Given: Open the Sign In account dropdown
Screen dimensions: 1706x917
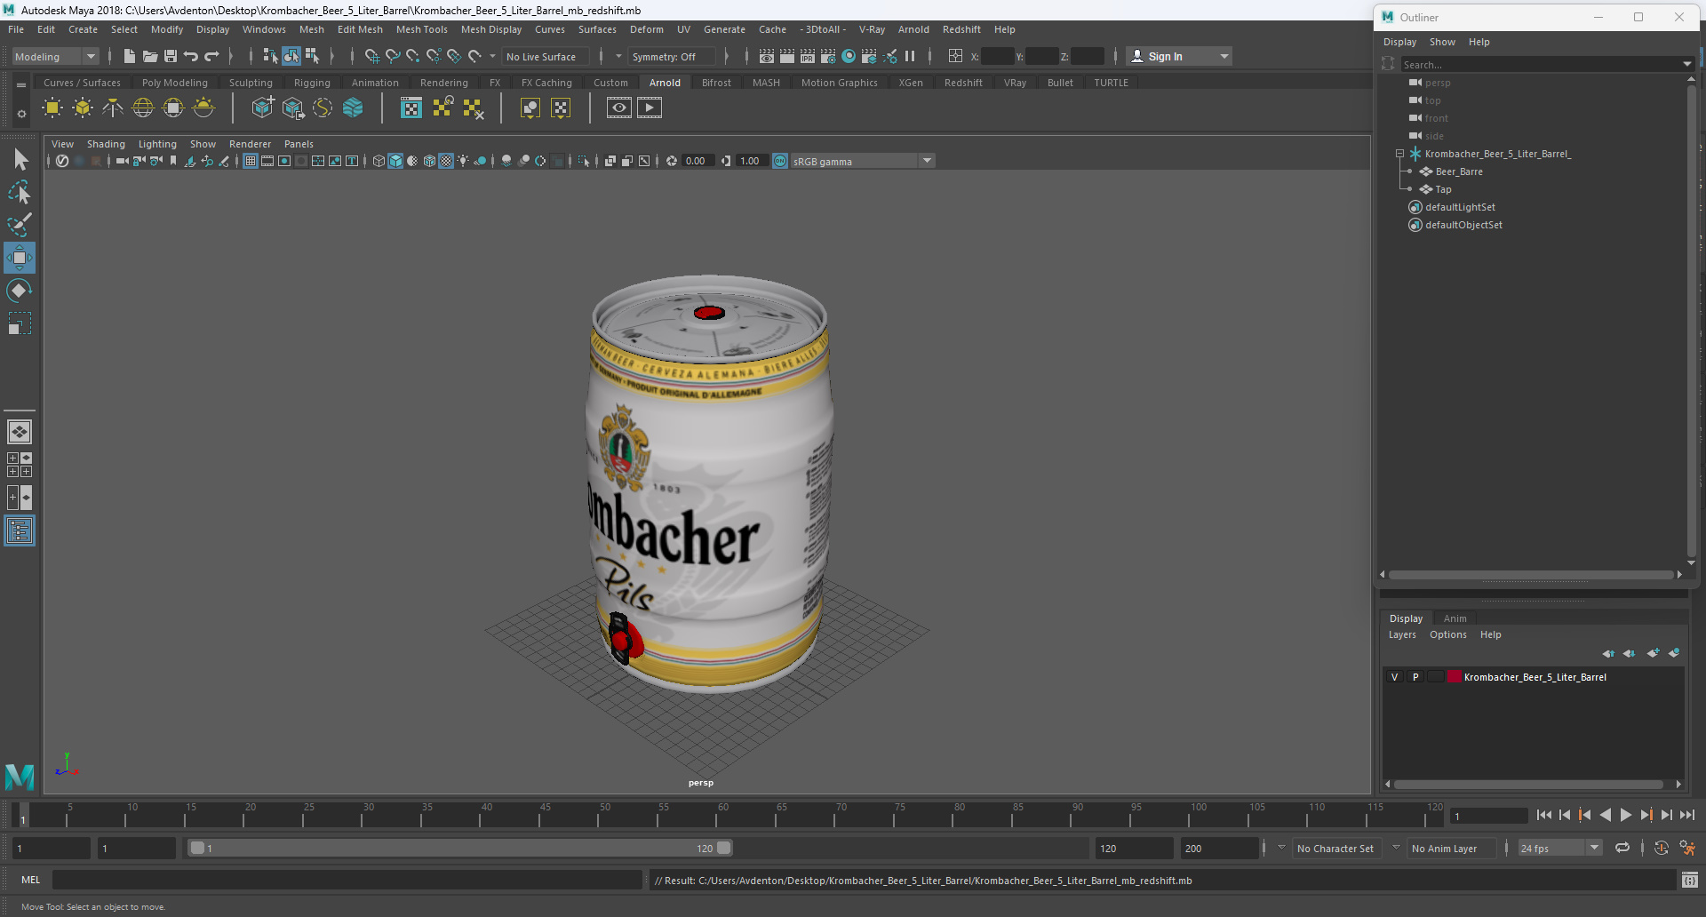Looking at the screenshot, I should (x=1224, y=56).
